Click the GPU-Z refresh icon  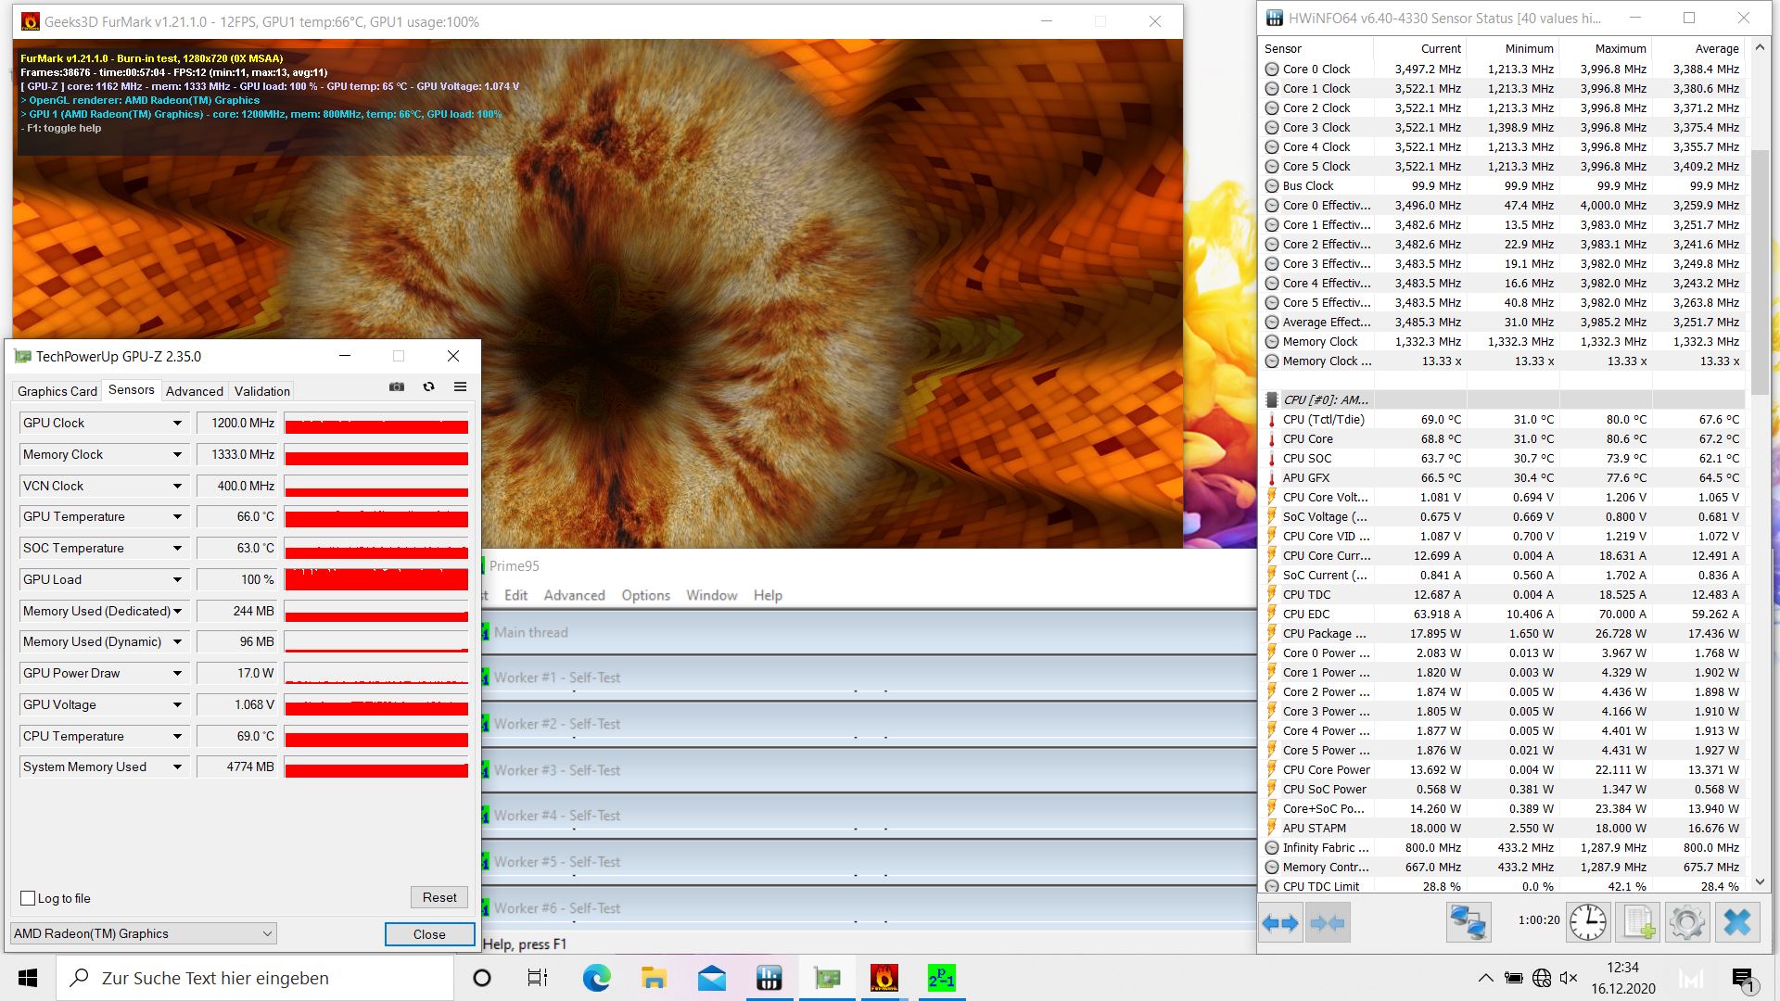(x=428, y=387)
